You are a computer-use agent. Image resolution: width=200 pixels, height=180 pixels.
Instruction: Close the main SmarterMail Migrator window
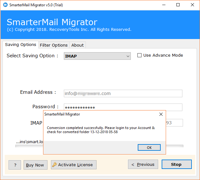(192, 5)
